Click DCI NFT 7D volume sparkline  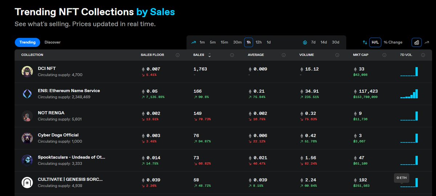click(409, 72)
